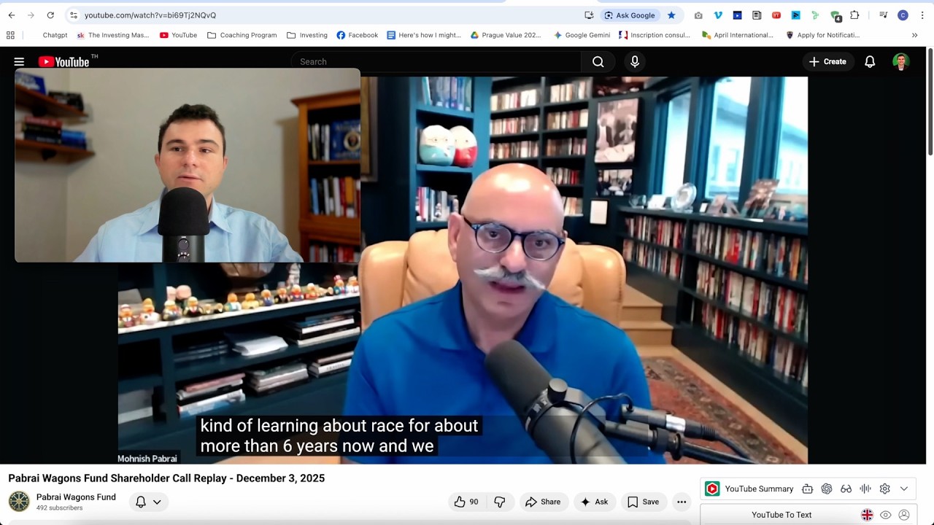
Task: Expand the Coaching Program bookmark folder
Action: click(x=242, y=35)
